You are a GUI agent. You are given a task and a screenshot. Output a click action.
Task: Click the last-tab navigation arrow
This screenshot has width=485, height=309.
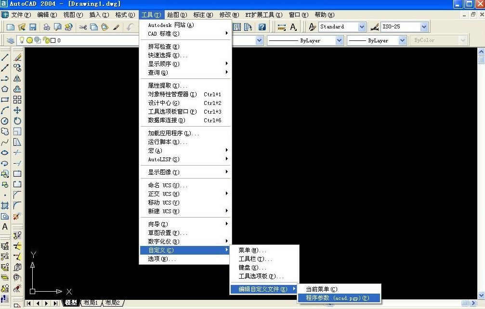coord(55,303)
